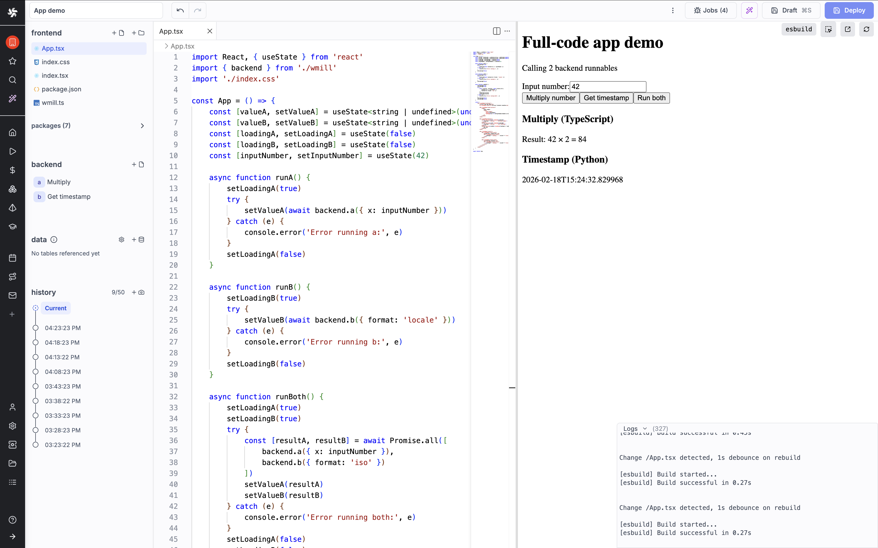Select the App.tsx editor tab

pos(171,31)
